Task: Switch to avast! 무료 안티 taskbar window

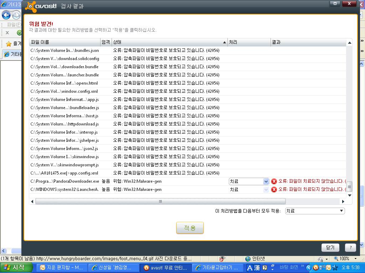Action: point(166,268)
